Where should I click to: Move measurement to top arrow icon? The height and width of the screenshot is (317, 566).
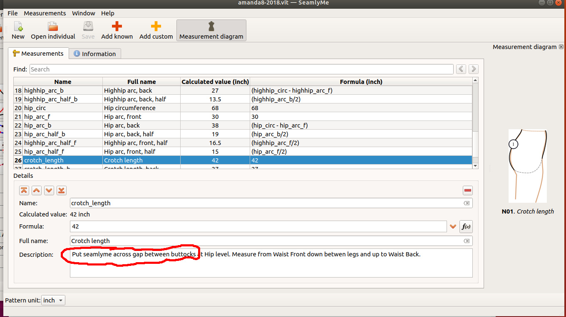coord(24,190)
